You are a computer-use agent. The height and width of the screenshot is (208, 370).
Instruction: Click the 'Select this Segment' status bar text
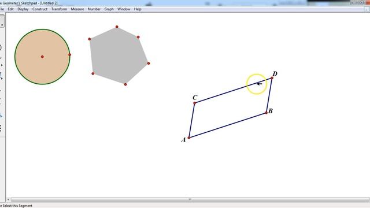(x=17, y=206)
